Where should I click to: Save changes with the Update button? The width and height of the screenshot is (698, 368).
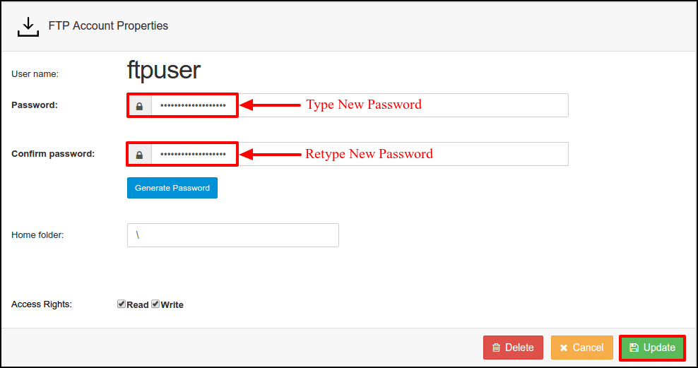pyautogui.click(x=652, y=348)
